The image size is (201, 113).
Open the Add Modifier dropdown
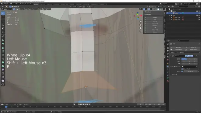(x=185, y=52)
